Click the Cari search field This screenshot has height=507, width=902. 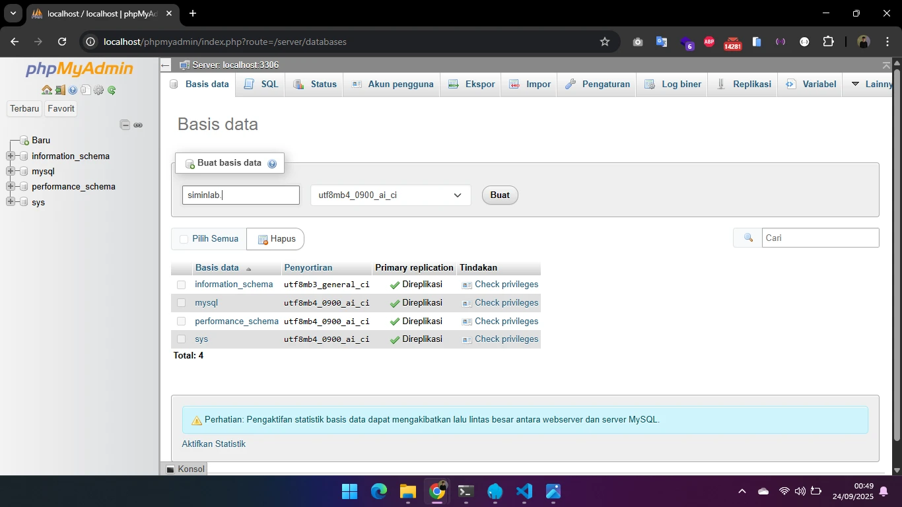819,238
